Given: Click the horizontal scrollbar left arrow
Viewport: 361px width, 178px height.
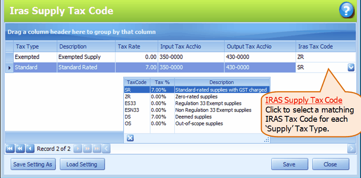Looking at the screenshot, I should coord(106,149).
